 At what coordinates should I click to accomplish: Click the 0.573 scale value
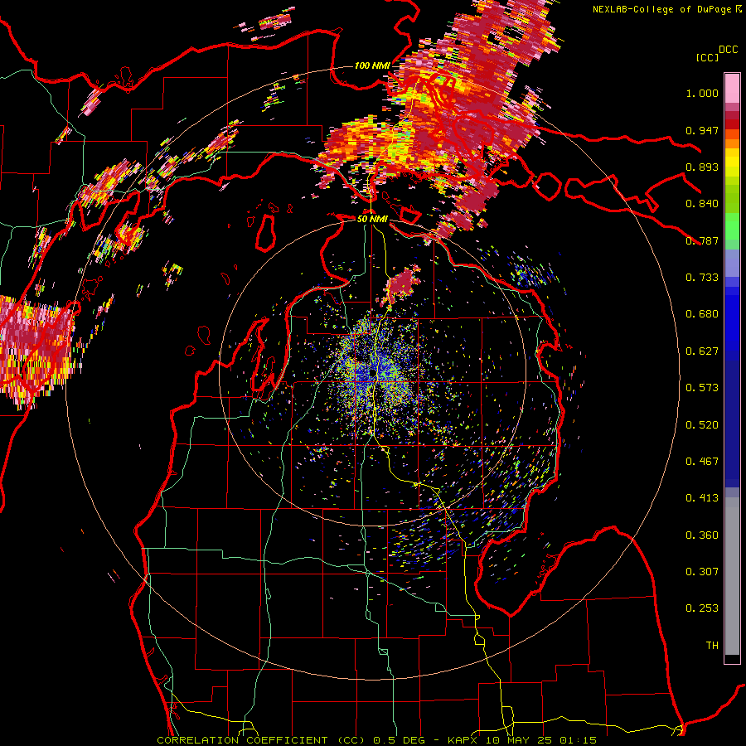[702, 388]
